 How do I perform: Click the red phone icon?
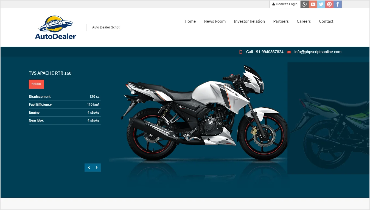[x=241, y=52]
